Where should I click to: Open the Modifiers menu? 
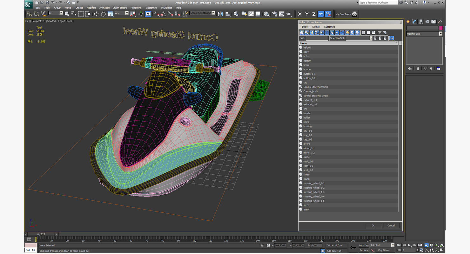click(x=91, y=8)
